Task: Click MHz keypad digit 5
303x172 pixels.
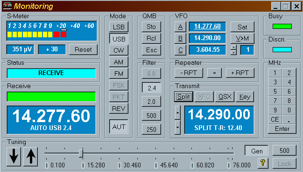Action: (275, 91)
